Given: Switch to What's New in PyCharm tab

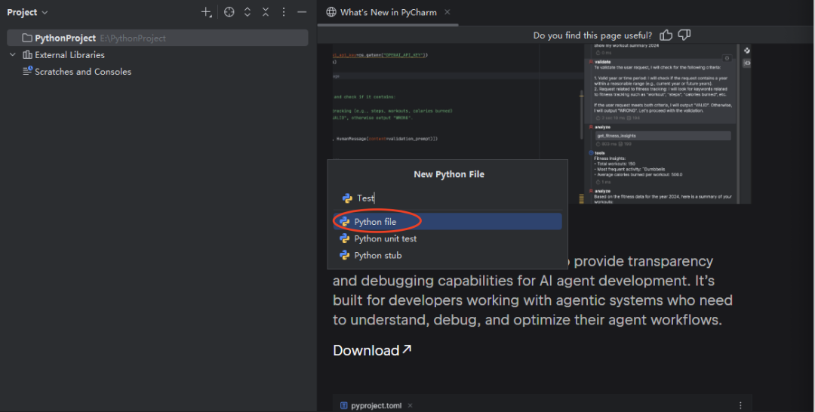Looking at the screenshot, I should point(389,12).
